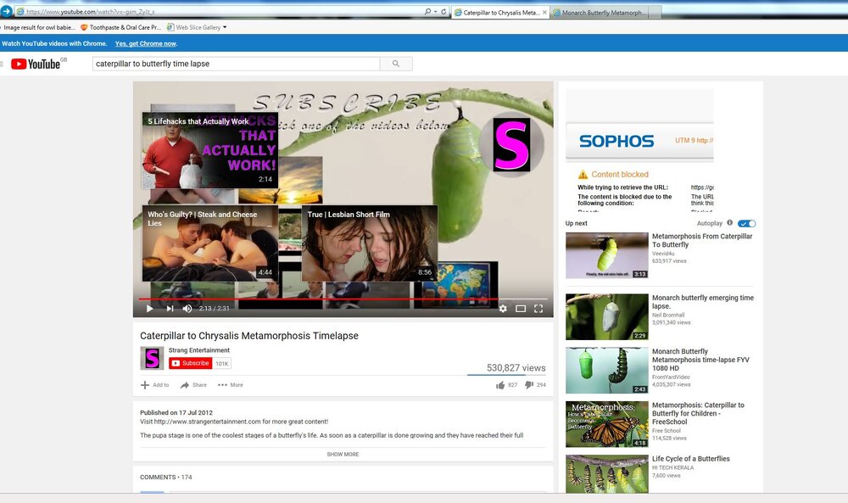Open the More options menu
Image resolution: width=848 pixels, height=503 pixels.
pyautogui.click(x=231, y=385)
